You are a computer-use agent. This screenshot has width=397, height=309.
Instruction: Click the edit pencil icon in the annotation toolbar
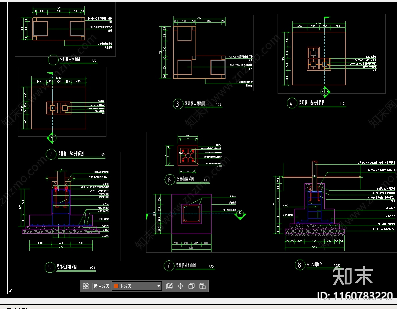point(169,286)
